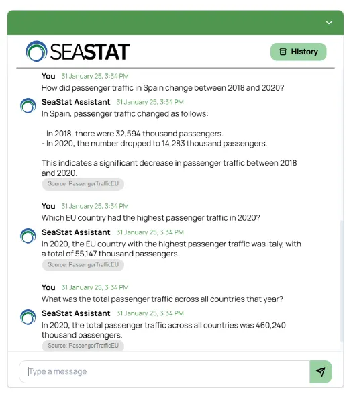Send message with paper plane icon

[x=321, y=372]
